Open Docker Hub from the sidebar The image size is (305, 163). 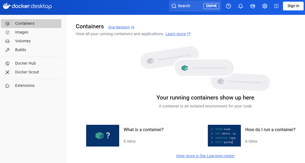coord(31,63)
